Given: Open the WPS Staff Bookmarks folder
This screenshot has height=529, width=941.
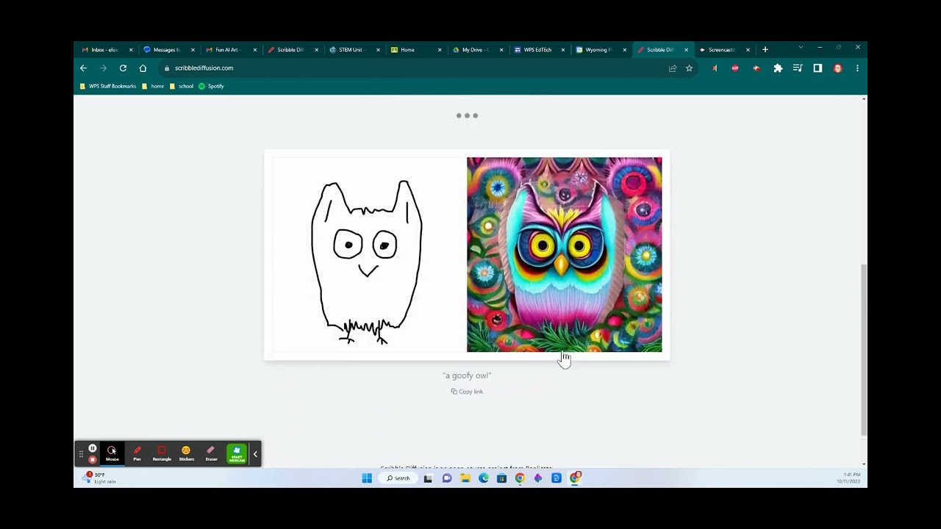Looking at the screenshot, I should point(108,86).
